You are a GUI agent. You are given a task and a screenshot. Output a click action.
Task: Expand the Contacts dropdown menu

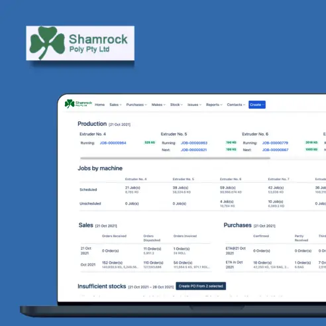236,105
